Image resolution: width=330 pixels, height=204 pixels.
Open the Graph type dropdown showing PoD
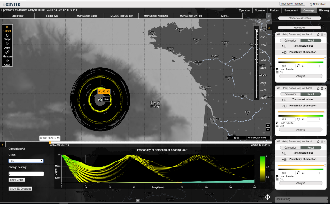click(x=26, y=161)
